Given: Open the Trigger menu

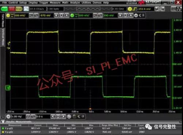Looking at the screenshot, I should coord(44,3).
